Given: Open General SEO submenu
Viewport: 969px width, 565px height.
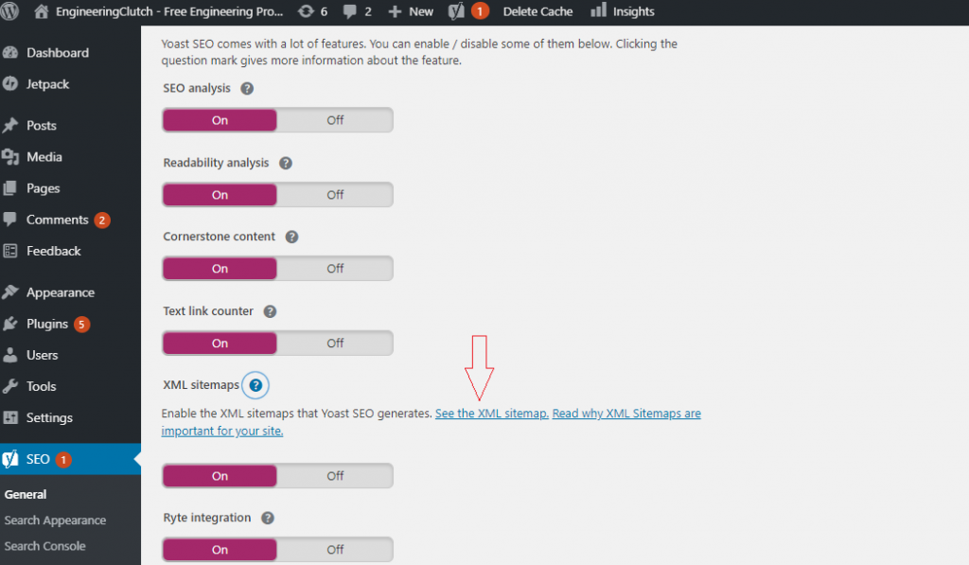Looking at the screenshot, I should click(x=26, y=495).
